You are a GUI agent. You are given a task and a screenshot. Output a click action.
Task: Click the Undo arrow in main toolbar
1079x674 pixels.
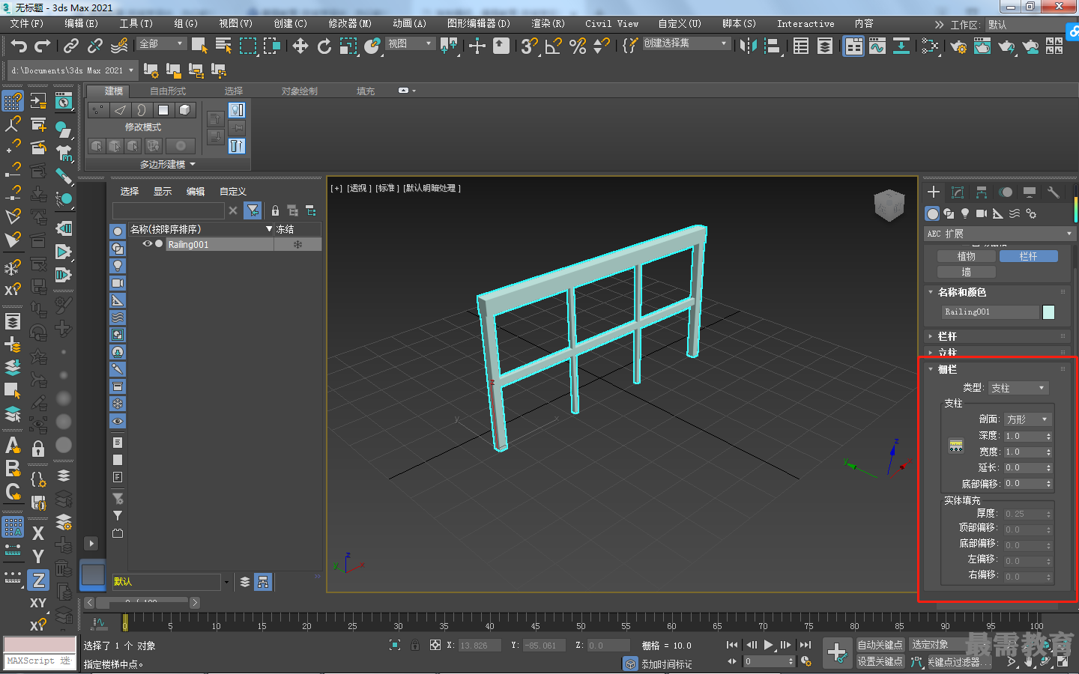19,46
